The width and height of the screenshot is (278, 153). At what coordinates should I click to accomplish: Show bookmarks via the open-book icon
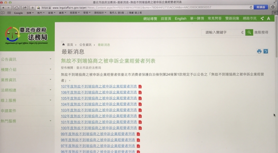(3, 13)
